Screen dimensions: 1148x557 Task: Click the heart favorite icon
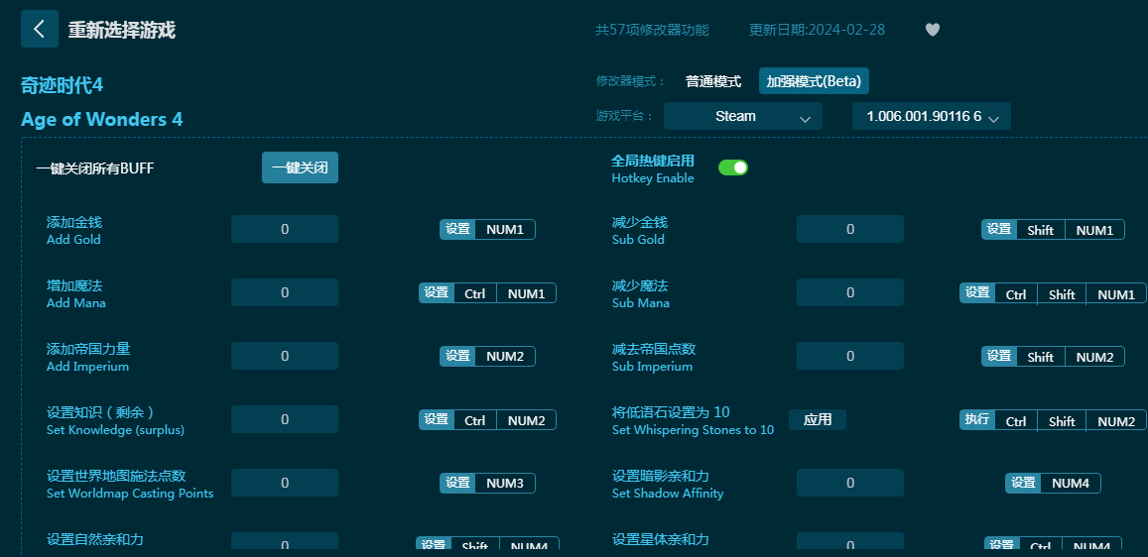coord(932,30)
